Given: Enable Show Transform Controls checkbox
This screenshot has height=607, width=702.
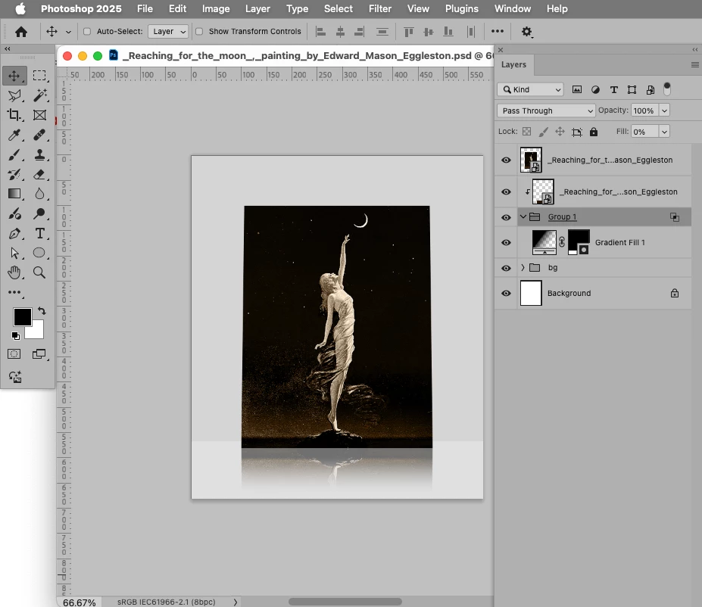Looking at the screenshot, I should pyautogui.click(x=199, y=31).
